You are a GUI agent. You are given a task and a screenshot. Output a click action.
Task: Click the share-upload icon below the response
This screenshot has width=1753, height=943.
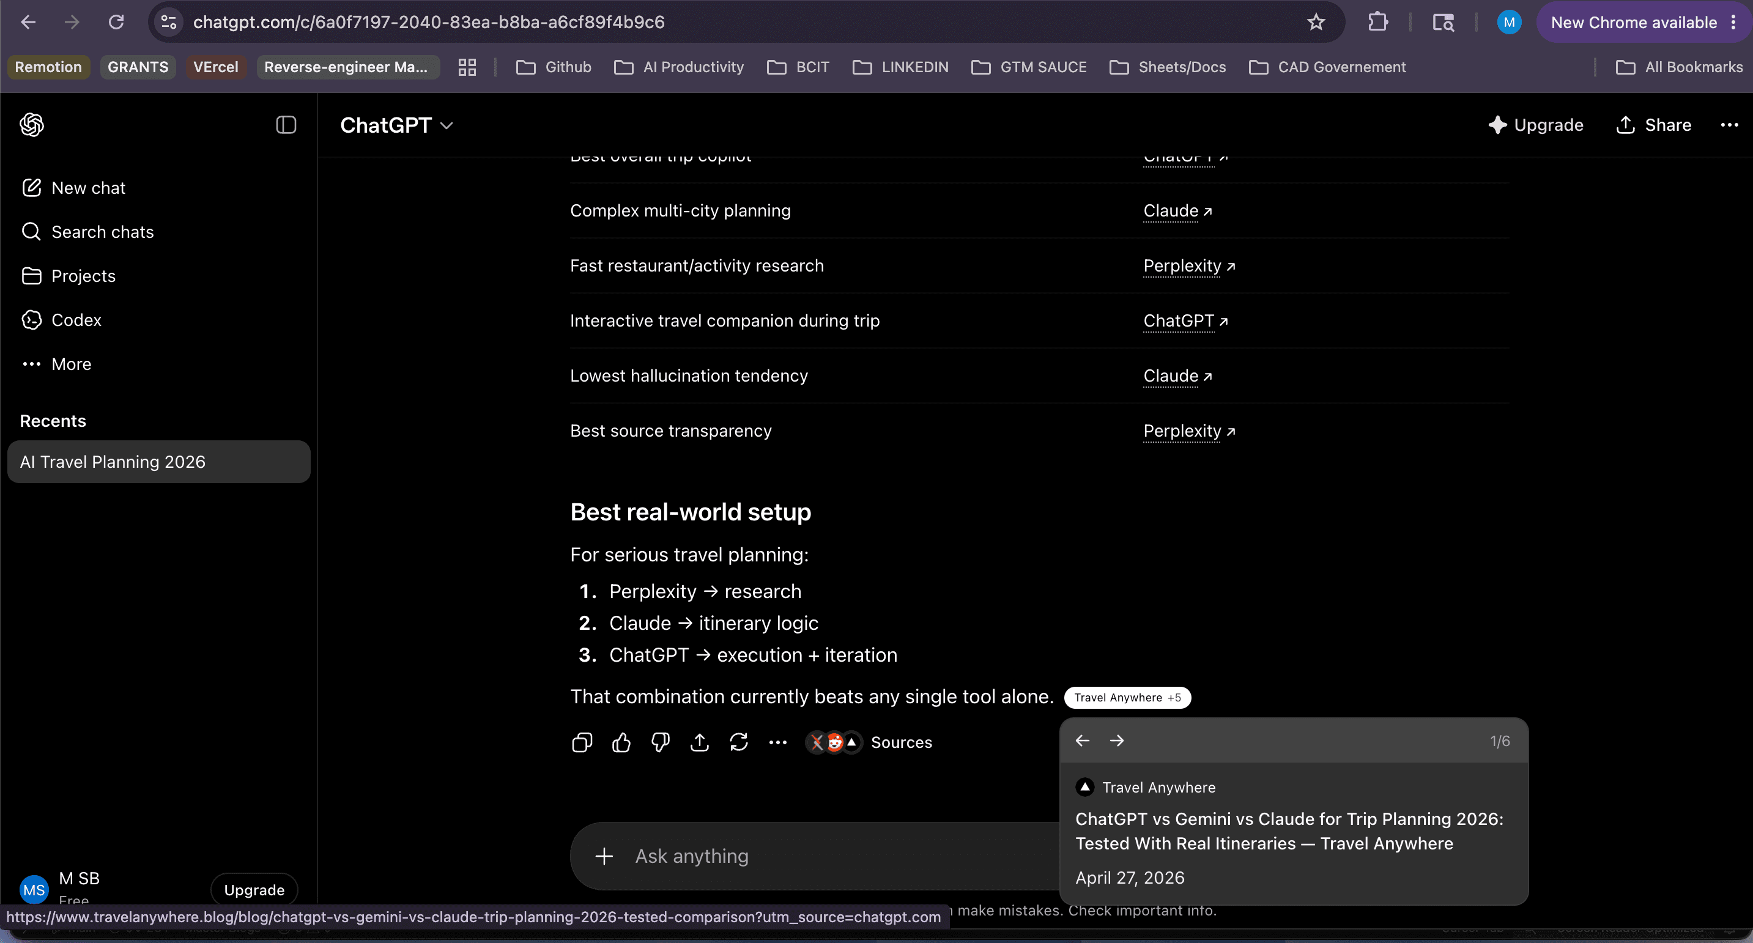[700, 742]
